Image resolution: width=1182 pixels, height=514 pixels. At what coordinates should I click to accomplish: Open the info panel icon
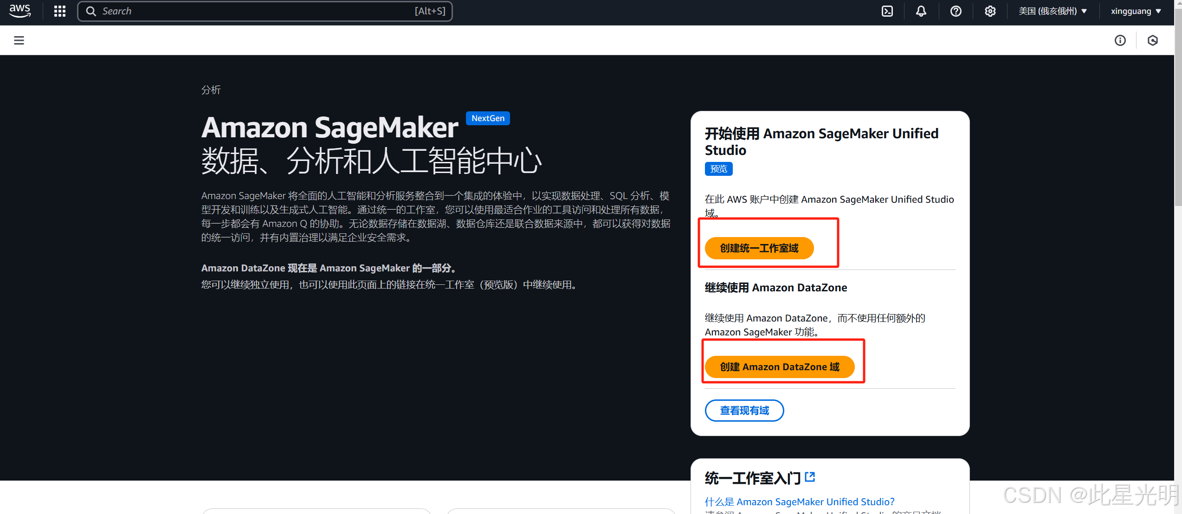point(1120,40)
